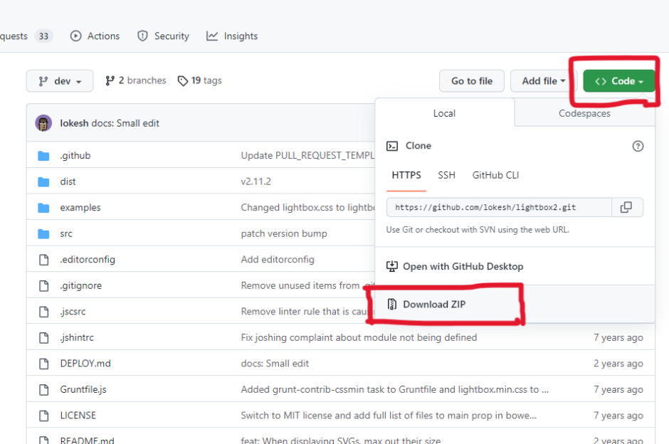
Task: Select the GitHub CLI clone option
Action: [496, 175]
